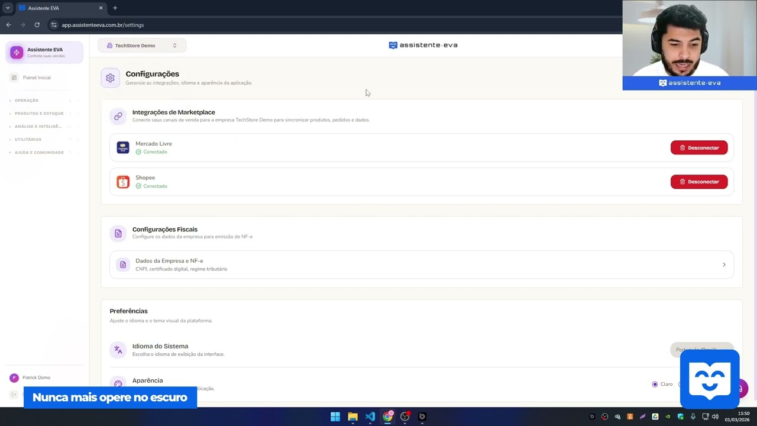This screenshot has width=757, height=426.
Task: Disconnect the Mercado Livre integration
Action: tap(699, 147)
